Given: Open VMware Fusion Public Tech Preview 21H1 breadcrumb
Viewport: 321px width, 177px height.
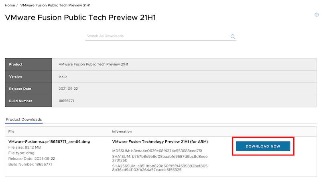Looking at the screenshot, I should coord(55,5).
